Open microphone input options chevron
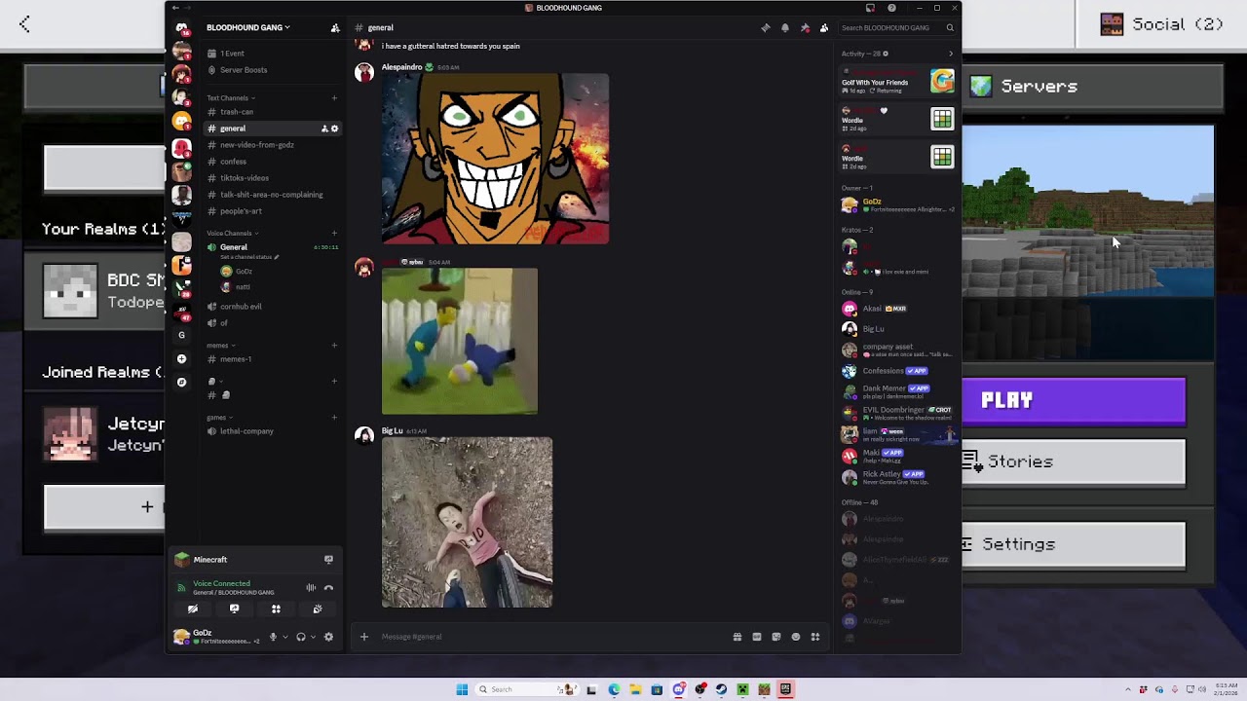This screenshot has width=1247, height=701. click(284, 637)
